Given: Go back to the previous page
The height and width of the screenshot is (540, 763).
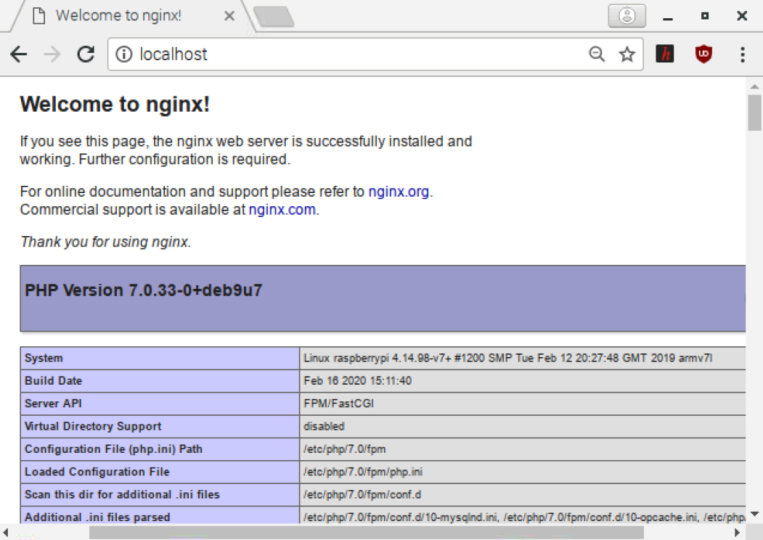Looking at the screenshot, I should pos(18,54).
